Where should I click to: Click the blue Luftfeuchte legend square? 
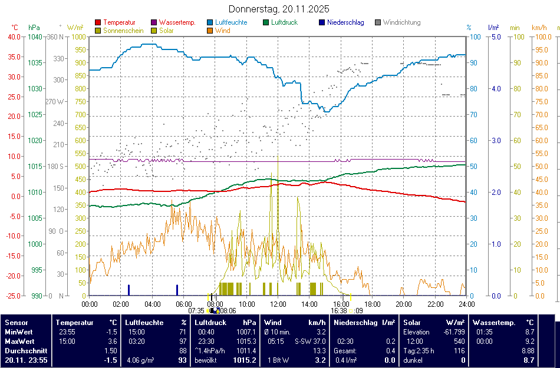[210, 22]
